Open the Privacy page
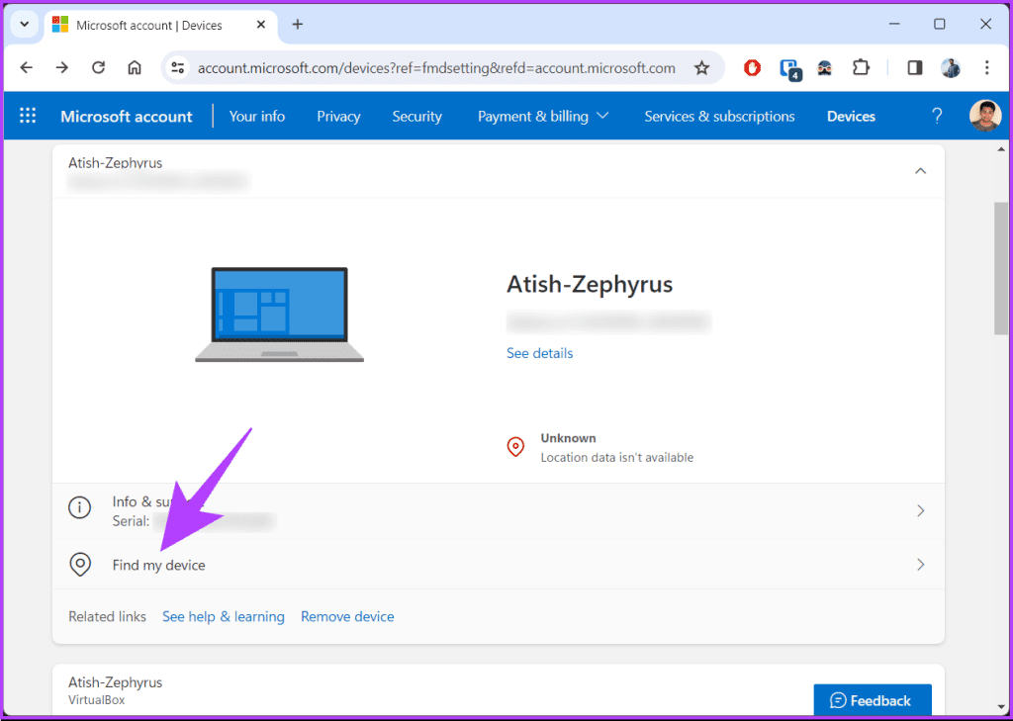The image size is (1013, 721). 338,117
